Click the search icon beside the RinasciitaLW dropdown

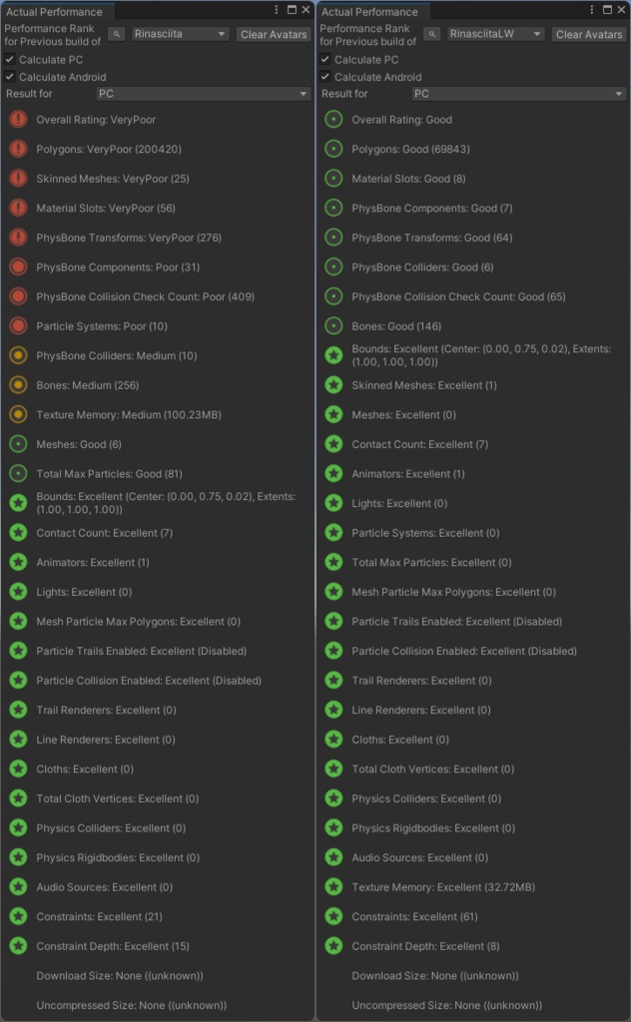pos(432,34)
